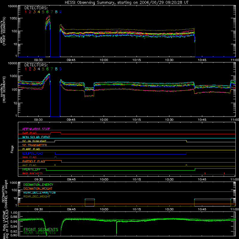
Task: Select detector 2 in rear segments legend
Action: point(30,69)
